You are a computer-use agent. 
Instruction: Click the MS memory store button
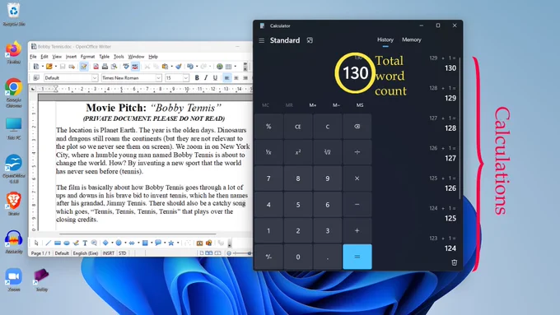(360, 105)
